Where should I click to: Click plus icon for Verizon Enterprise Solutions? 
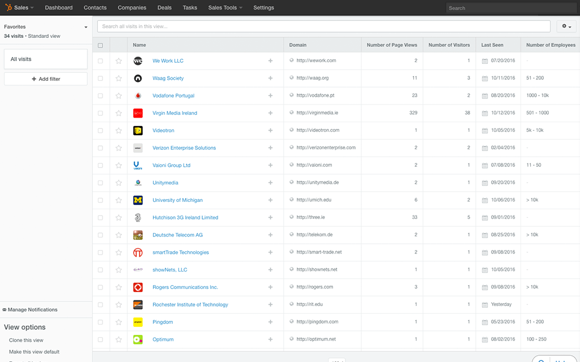(270, 148)
